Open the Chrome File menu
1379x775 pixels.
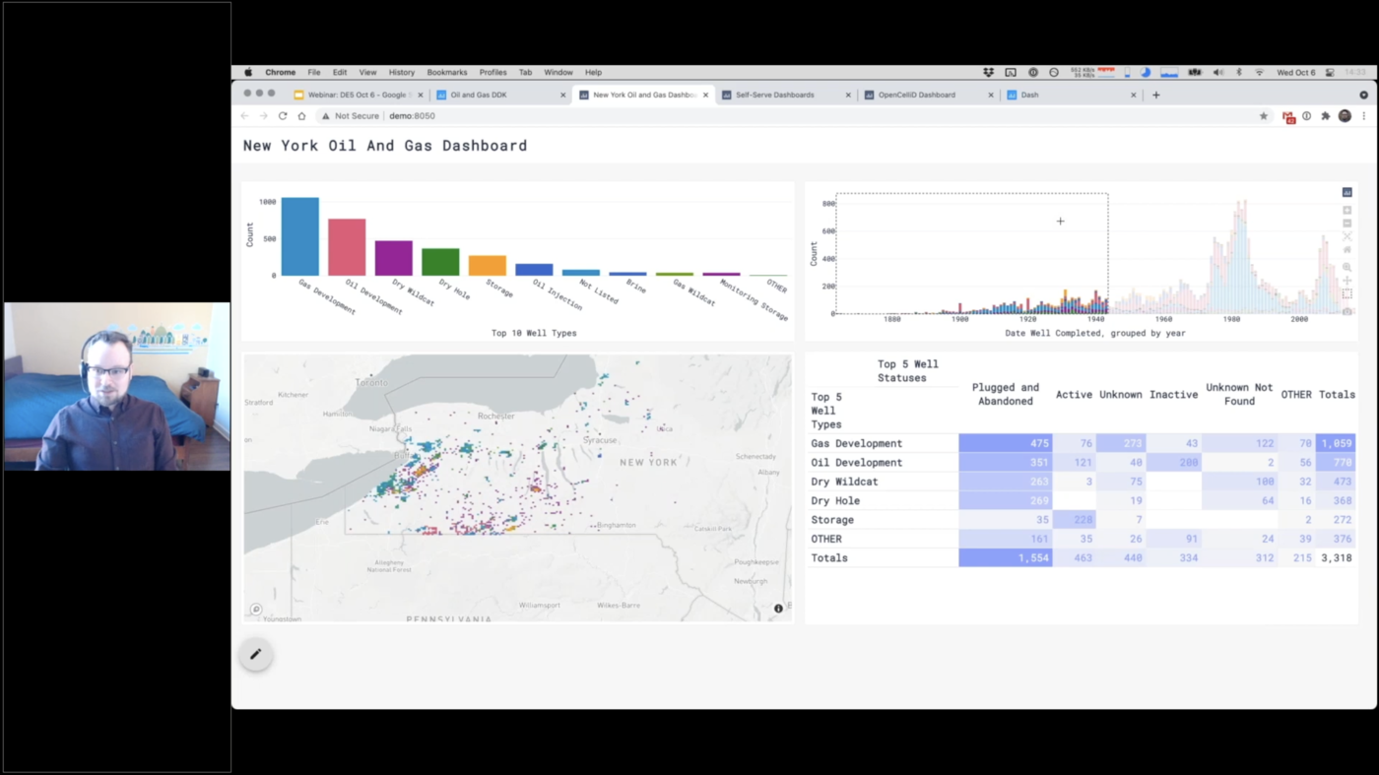tap(313, 72)
